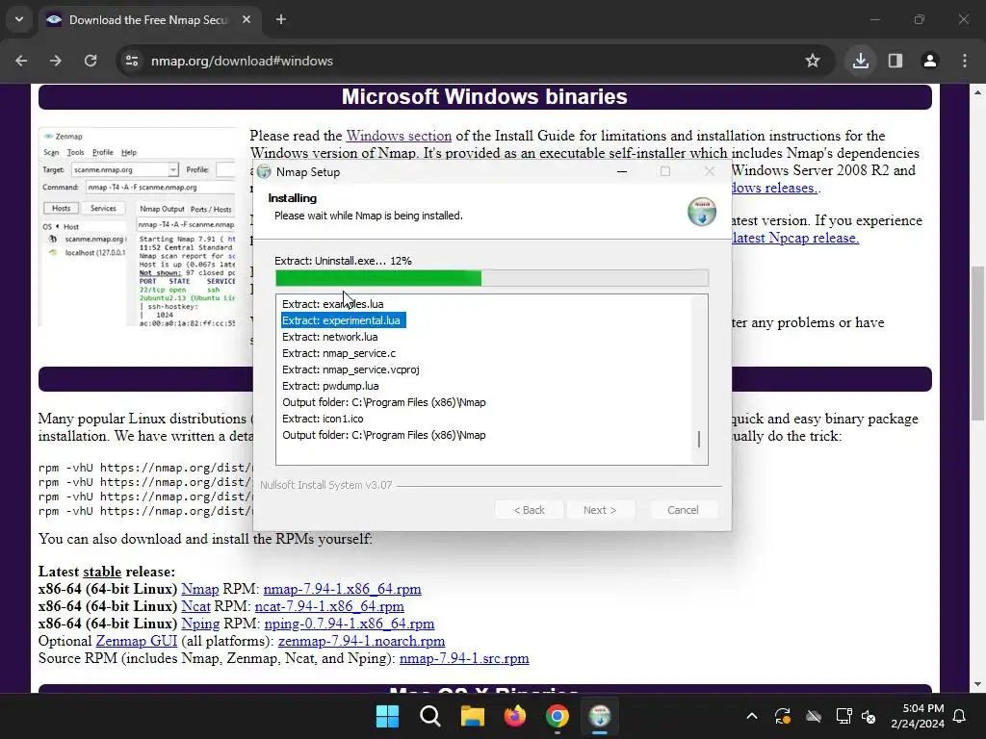This screenshot has width=986, height=739.
Task: Click the Back button in Nmap Setup
Action: [529, 510]
